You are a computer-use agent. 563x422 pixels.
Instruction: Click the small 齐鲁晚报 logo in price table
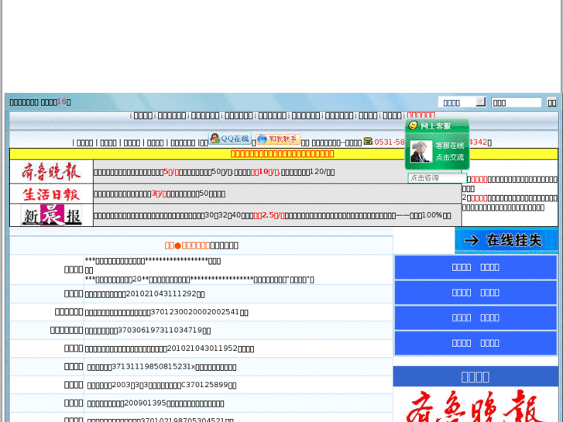coord(51,172)
